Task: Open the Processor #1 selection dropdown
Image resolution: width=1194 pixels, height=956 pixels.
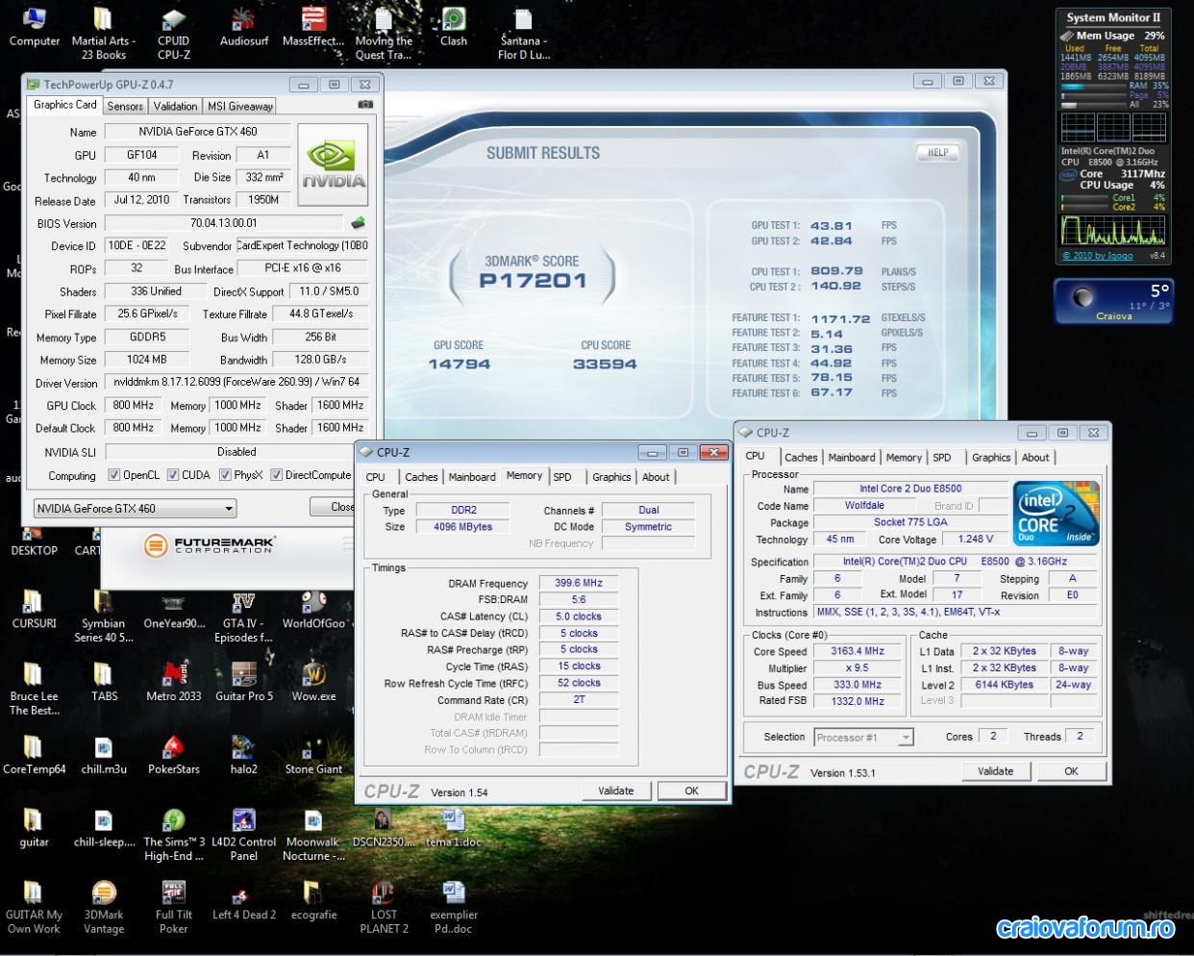Action: (862, 738)
